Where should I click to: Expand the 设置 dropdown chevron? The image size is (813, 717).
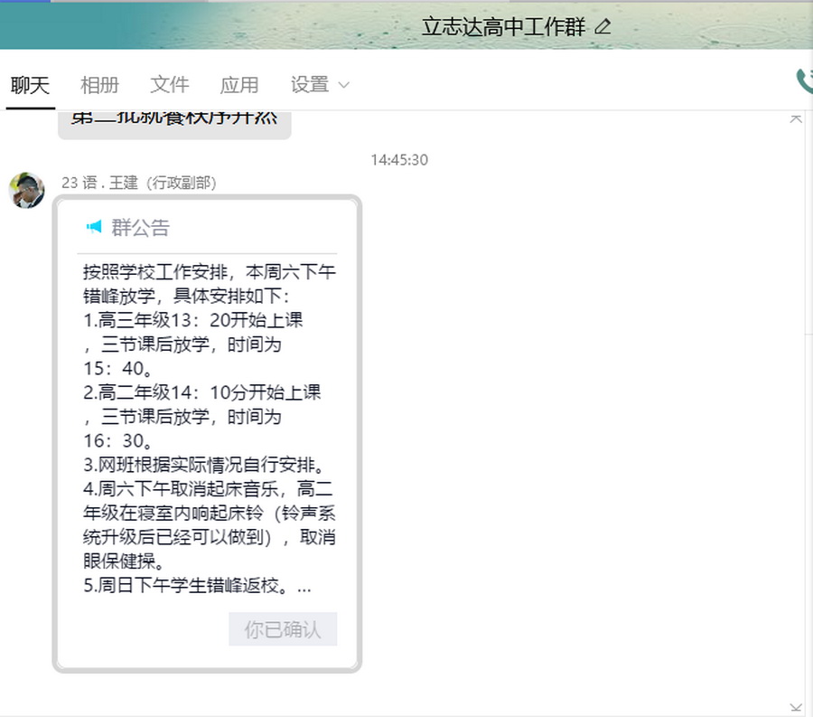tap(343, 86)
